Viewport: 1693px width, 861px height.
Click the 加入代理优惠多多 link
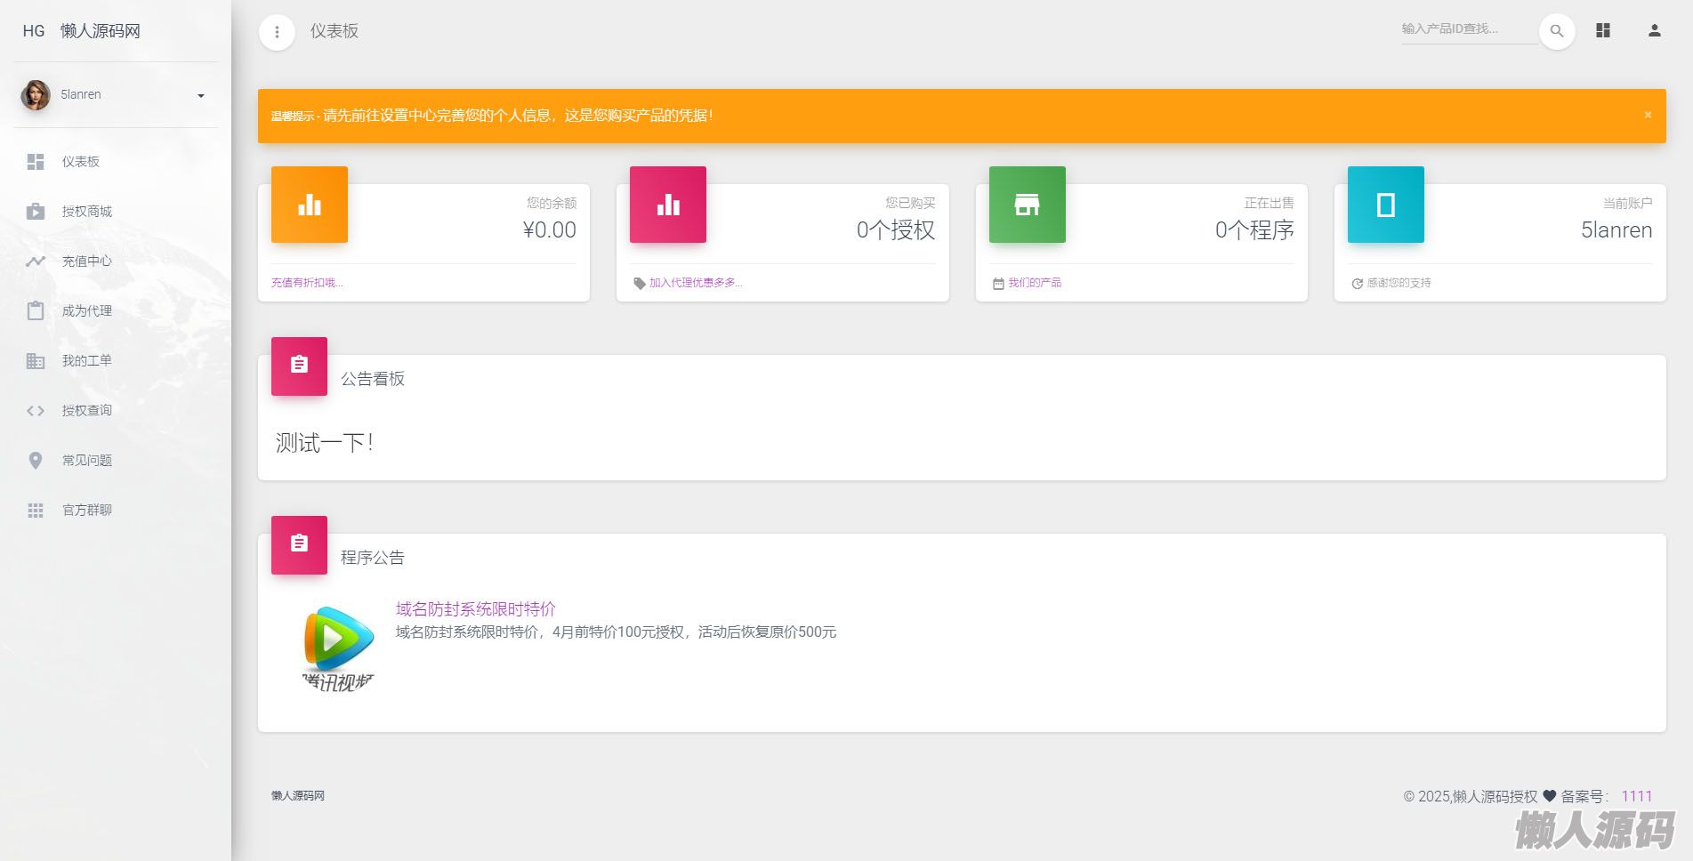[x=695, y=283]
